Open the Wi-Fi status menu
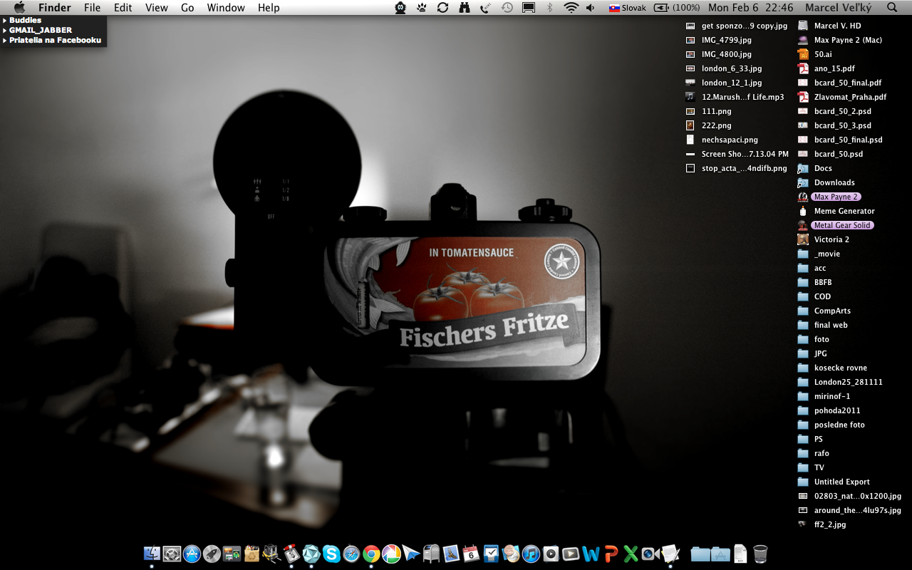 [x=571, y=8]
